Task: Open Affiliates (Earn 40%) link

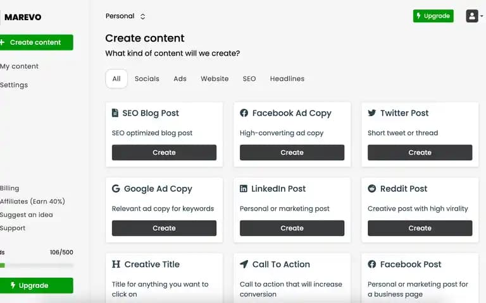Action: 32,201
